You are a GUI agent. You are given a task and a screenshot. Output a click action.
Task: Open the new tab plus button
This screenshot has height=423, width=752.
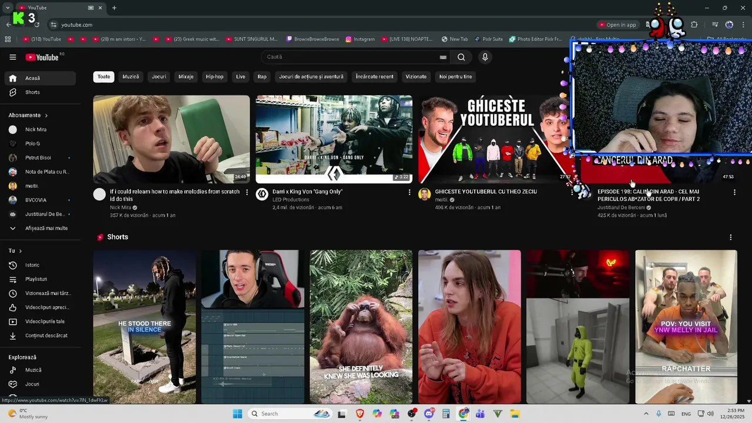coord(114,8)
